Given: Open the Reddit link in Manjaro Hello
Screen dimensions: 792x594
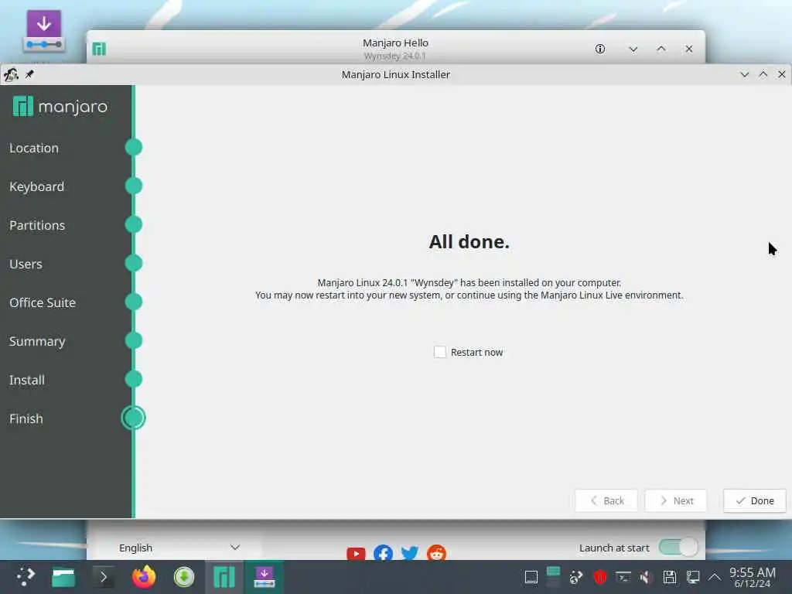Looking at the screenshot, I should (436, 554).
